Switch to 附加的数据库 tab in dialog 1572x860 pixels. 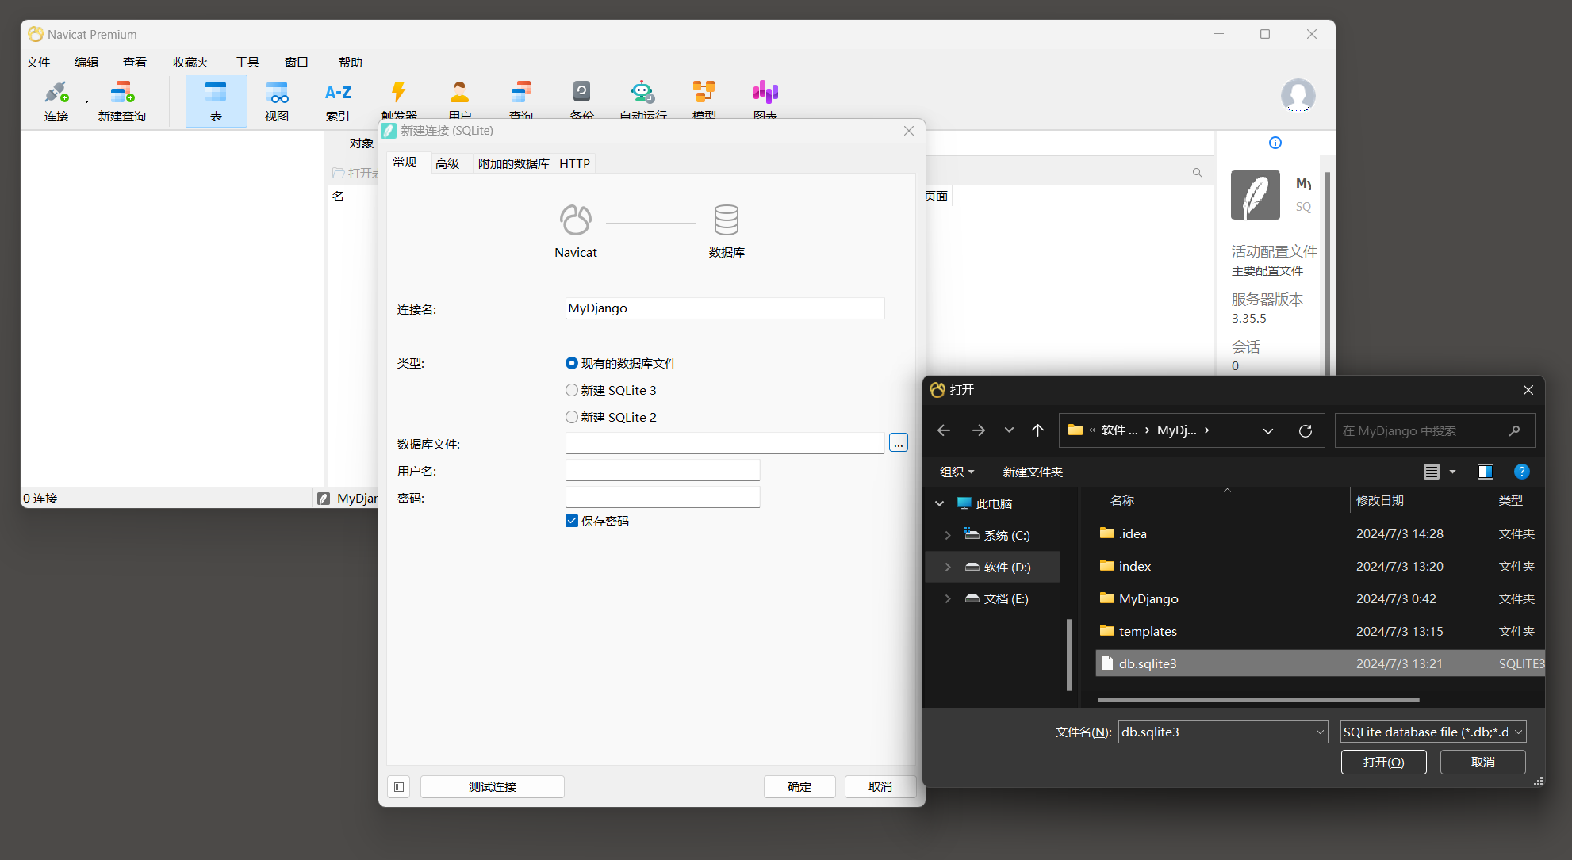(x=512, y=163)
